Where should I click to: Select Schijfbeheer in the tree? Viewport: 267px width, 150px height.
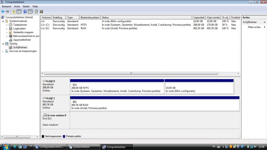pyautogui.click(x=20, y=47)
